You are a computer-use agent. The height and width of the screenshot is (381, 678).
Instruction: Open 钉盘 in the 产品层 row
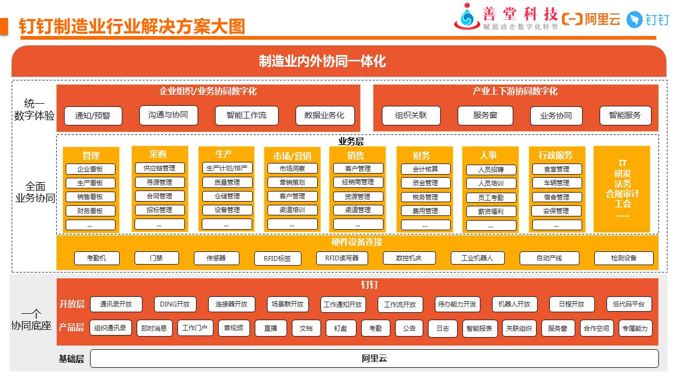tap(341, 328)
